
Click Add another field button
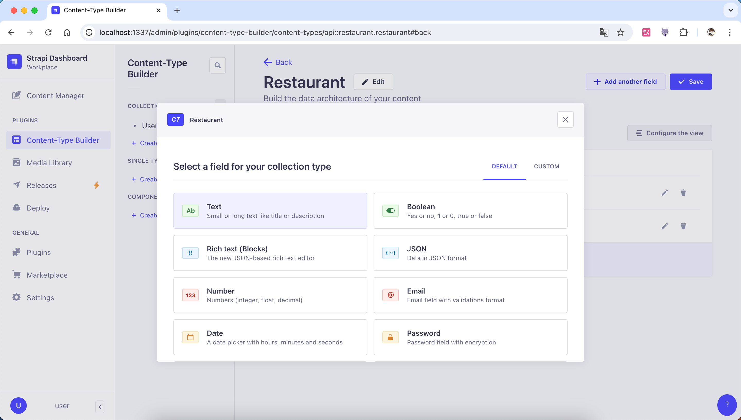(625, 82)
